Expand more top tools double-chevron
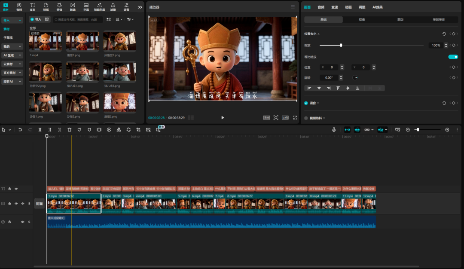Screen dimensions: 464x269 (x=140, y=7)
